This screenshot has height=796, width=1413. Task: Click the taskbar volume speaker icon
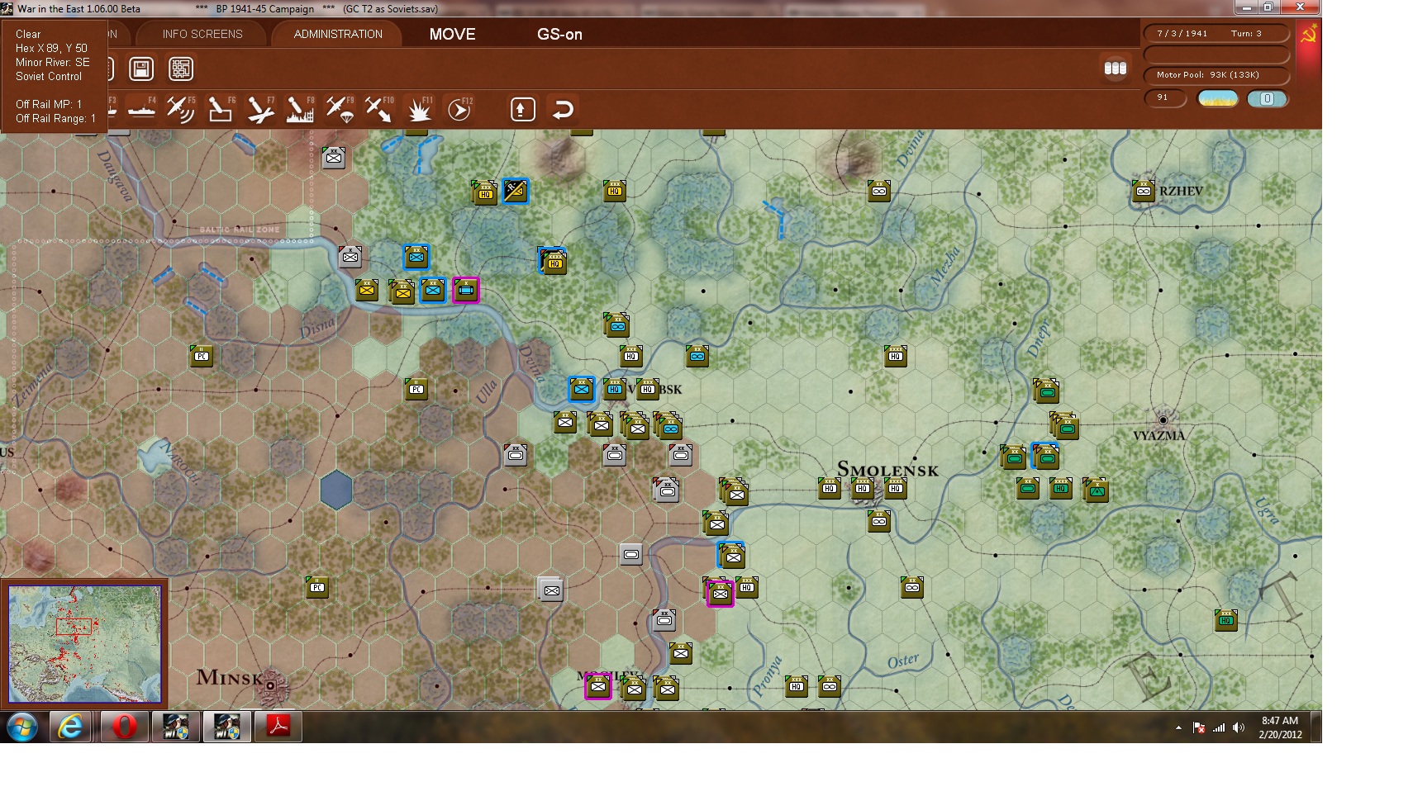point(1238,727)
